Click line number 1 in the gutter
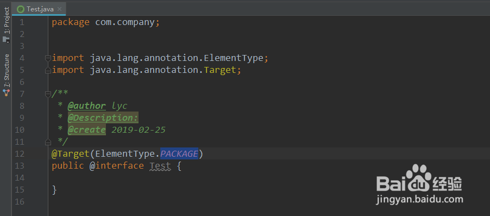Screen dimensions: 490x216 [x=22, y=22]
